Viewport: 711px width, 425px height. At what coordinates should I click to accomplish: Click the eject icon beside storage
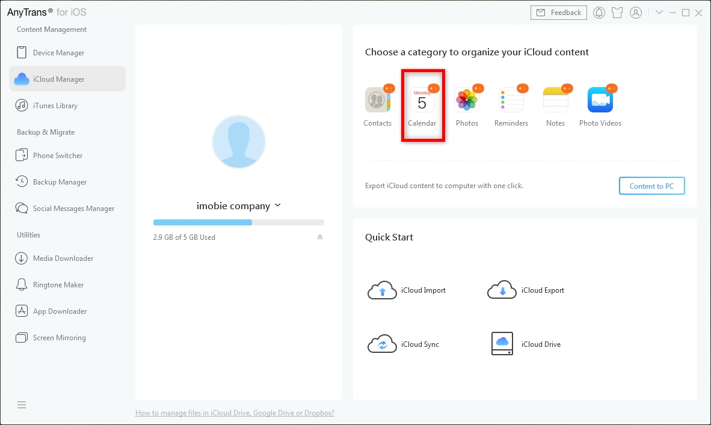[x=319, y=236]
